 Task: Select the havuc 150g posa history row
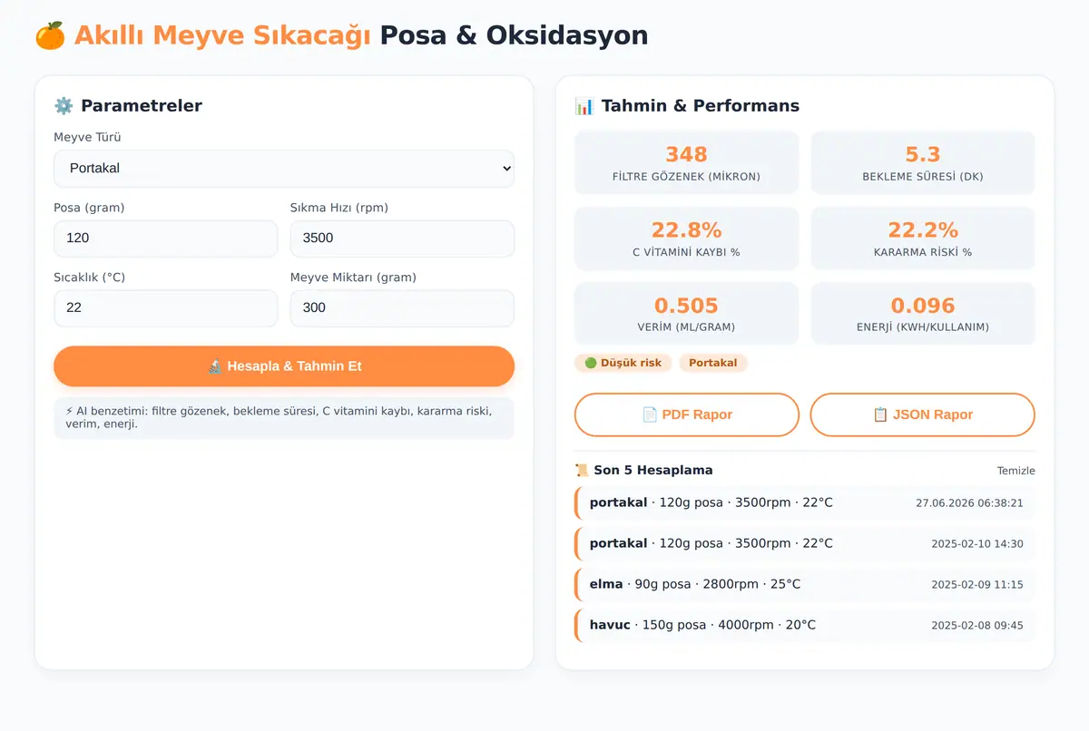(x=805, y=626)
